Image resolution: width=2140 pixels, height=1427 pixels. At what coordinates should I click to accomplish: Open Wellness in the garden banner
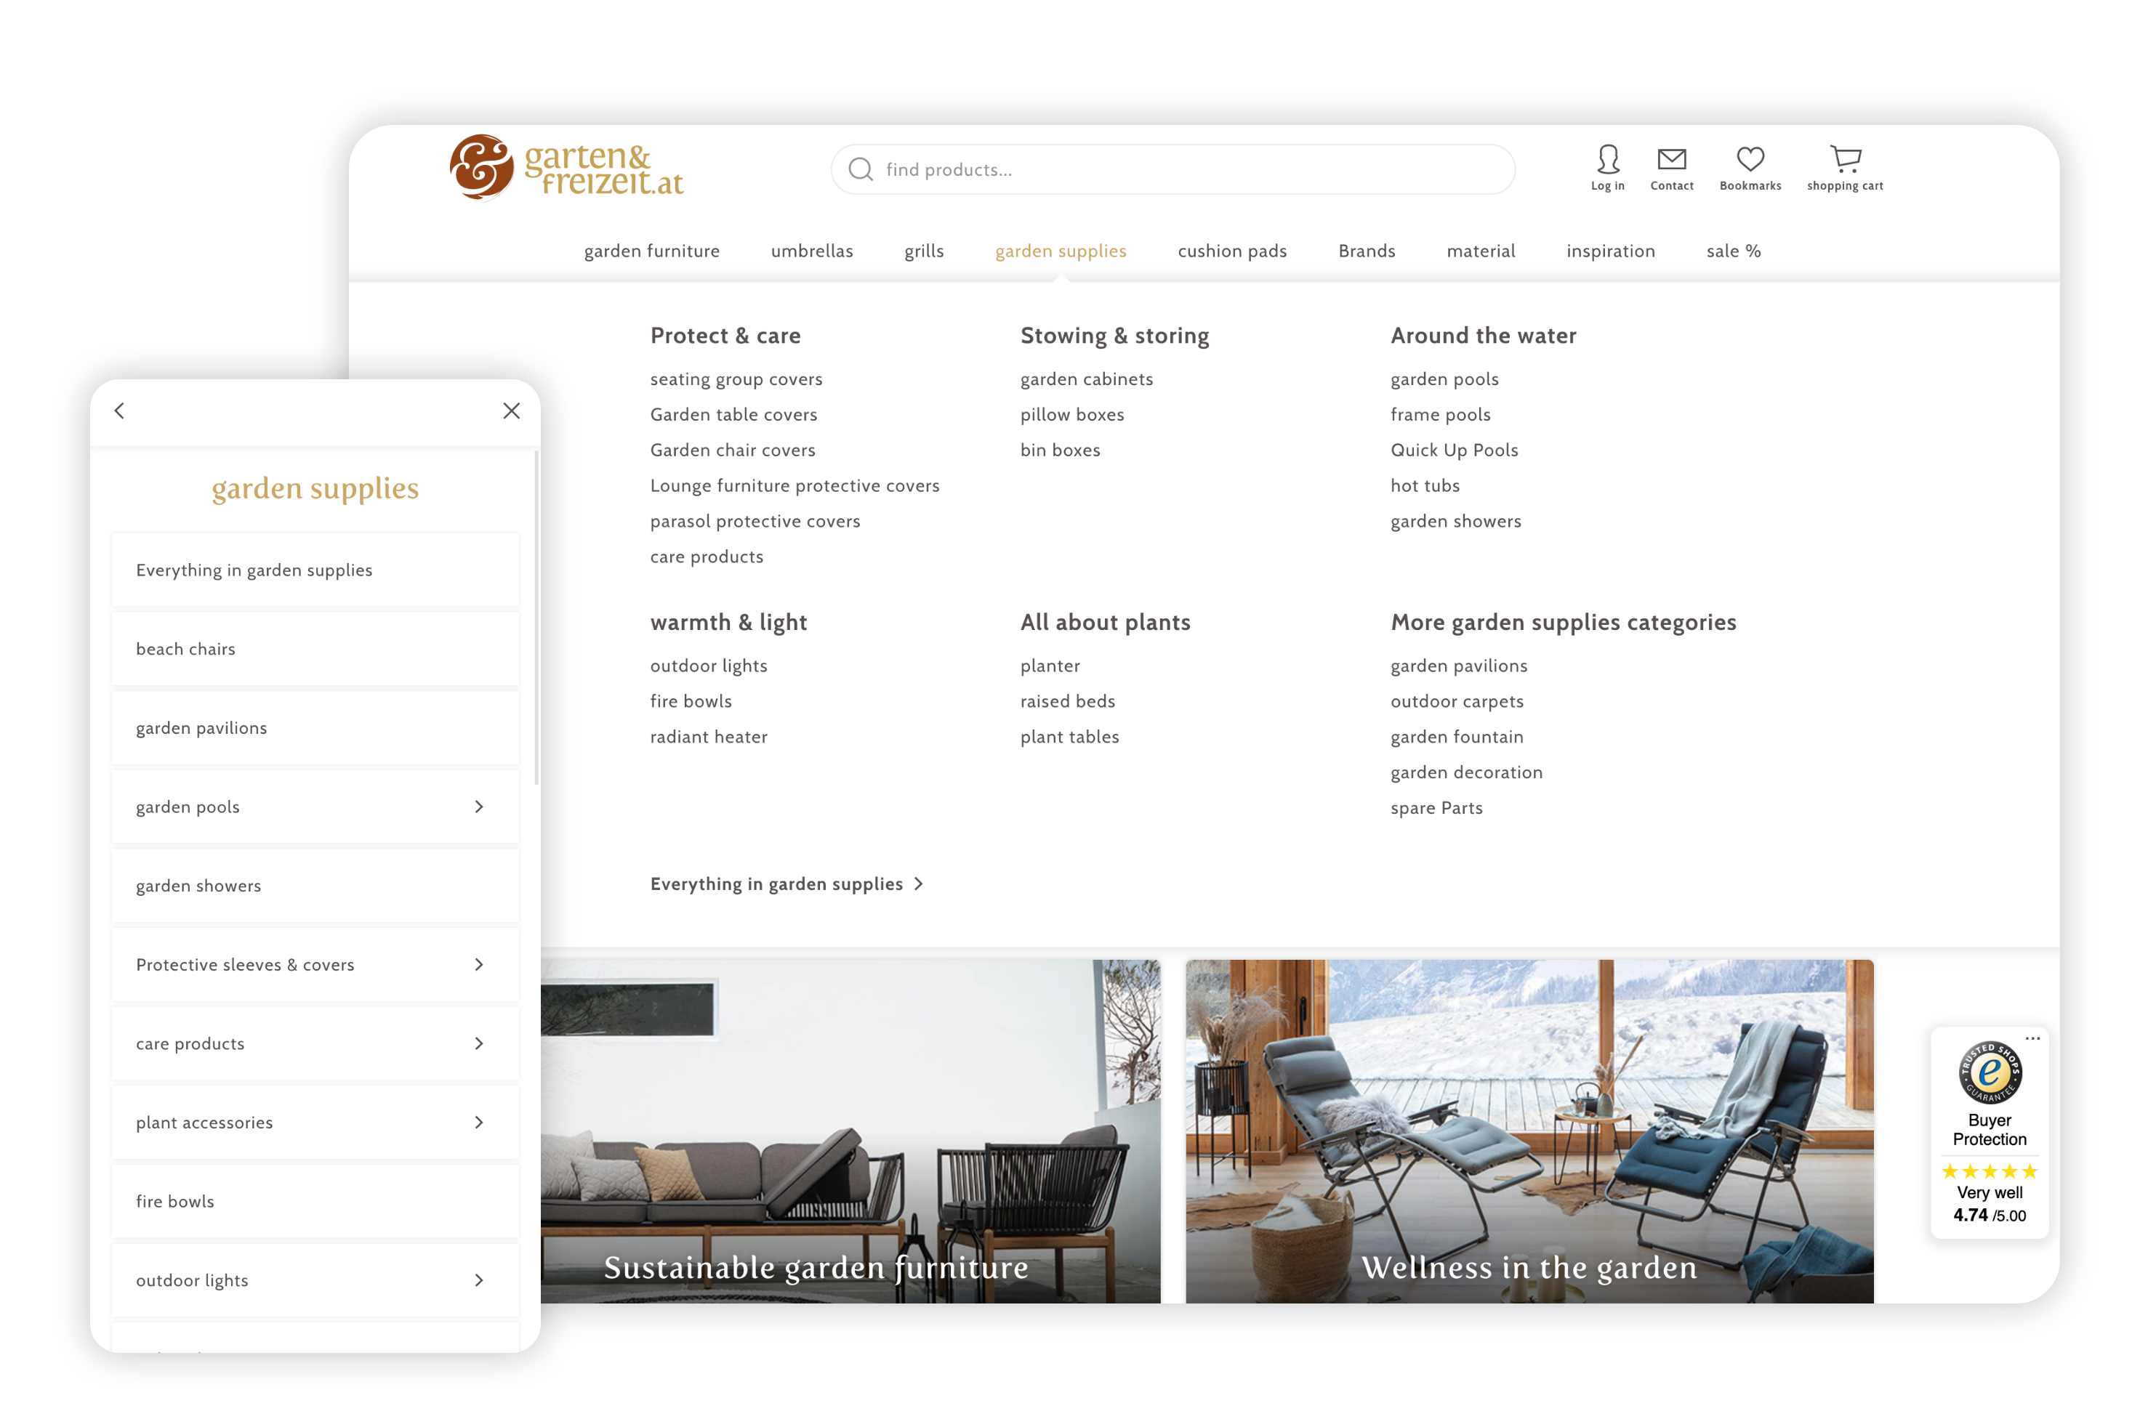pos(1529,1131)
